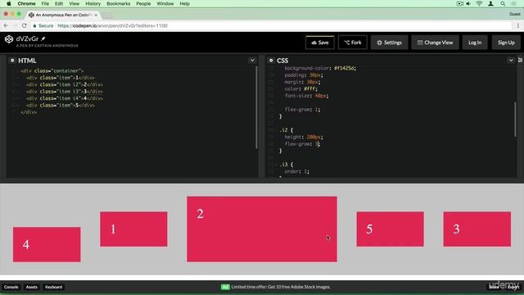The image size is (524, 295).
Task: Expand the HTML editor dropdown chevron
Action: [252, 61]
